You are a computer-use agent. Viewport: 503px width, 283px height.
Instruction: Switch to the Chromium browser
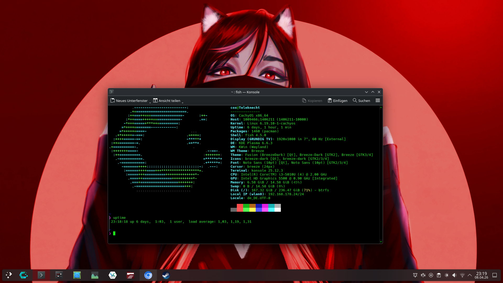pos(148,275)
